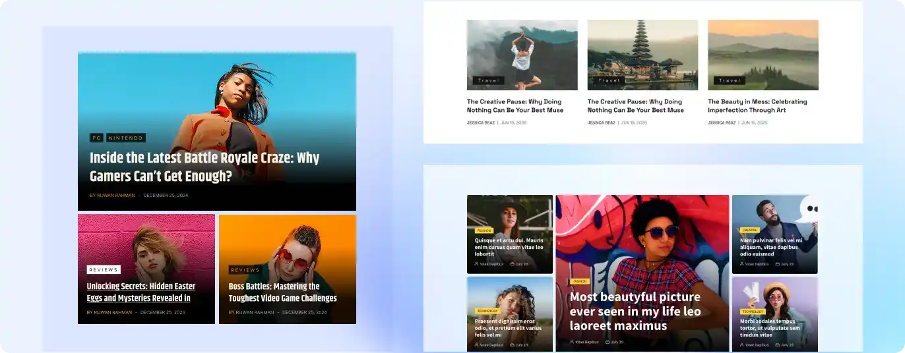Screen dimensions: 905x353
Task: Select the NINTENDO category tag
Action: tap(125, 138)
